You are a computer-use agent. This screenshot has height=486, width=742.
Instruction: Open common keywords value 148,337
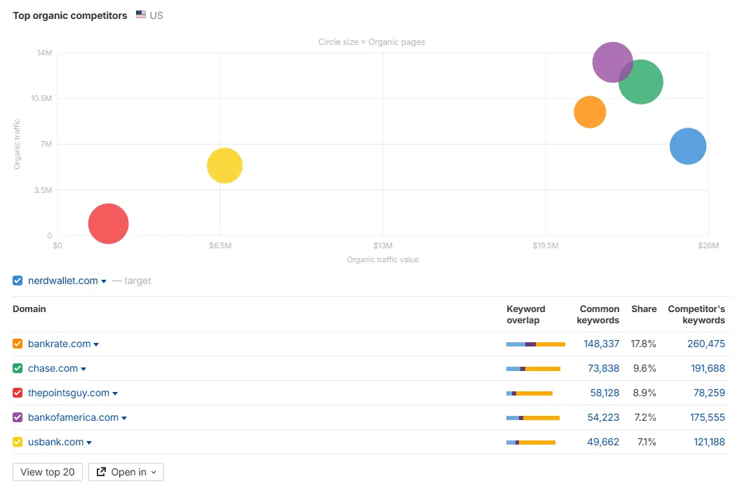pyautogui.click(x=601, y=344)
